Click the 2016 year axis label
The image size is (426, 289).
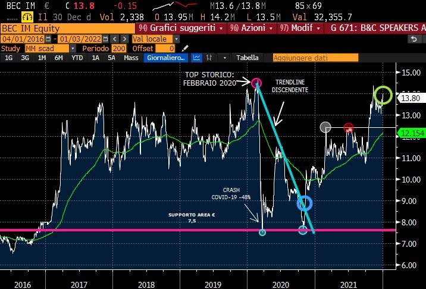(23, 285)
